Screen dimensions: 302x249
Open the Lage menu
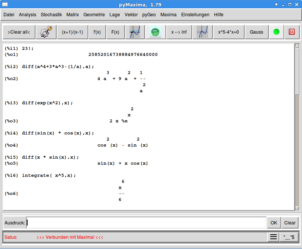click(x=115, y=15)
